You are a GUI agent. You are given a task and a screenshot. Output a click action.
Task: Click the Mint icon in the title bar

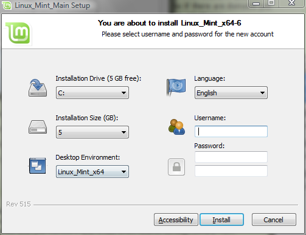7,5
